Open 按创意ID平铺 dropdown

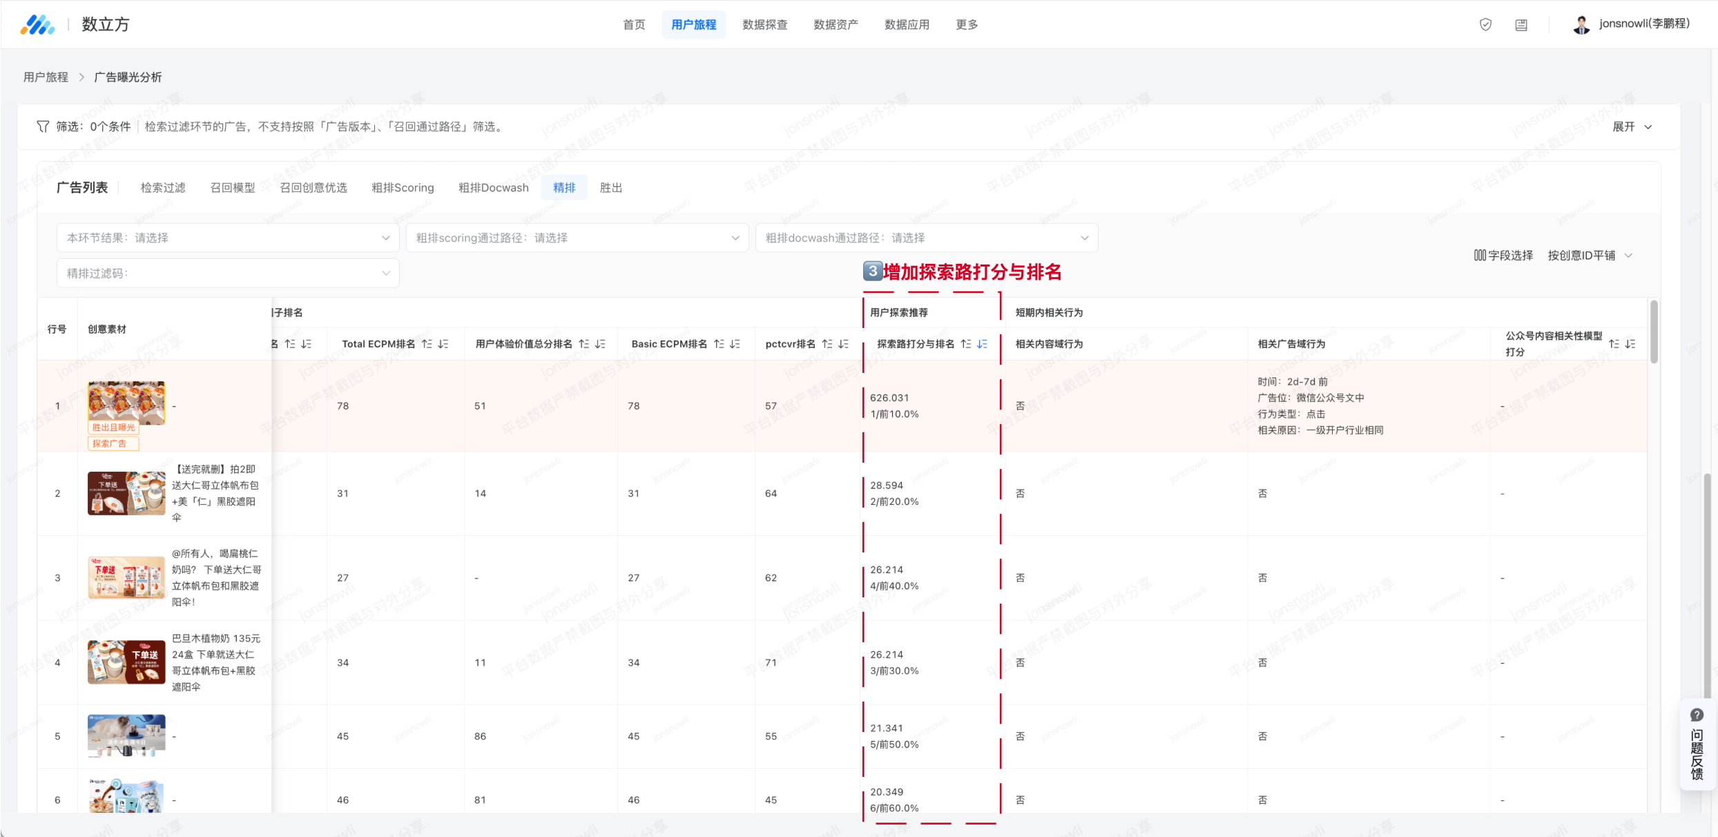[1589, 256]
